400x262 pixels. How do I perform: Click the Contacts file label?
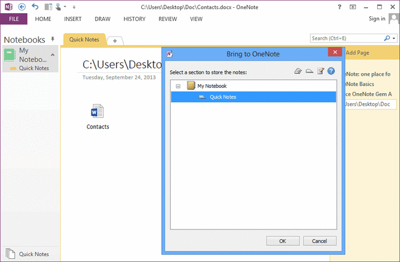coord(97,127)
